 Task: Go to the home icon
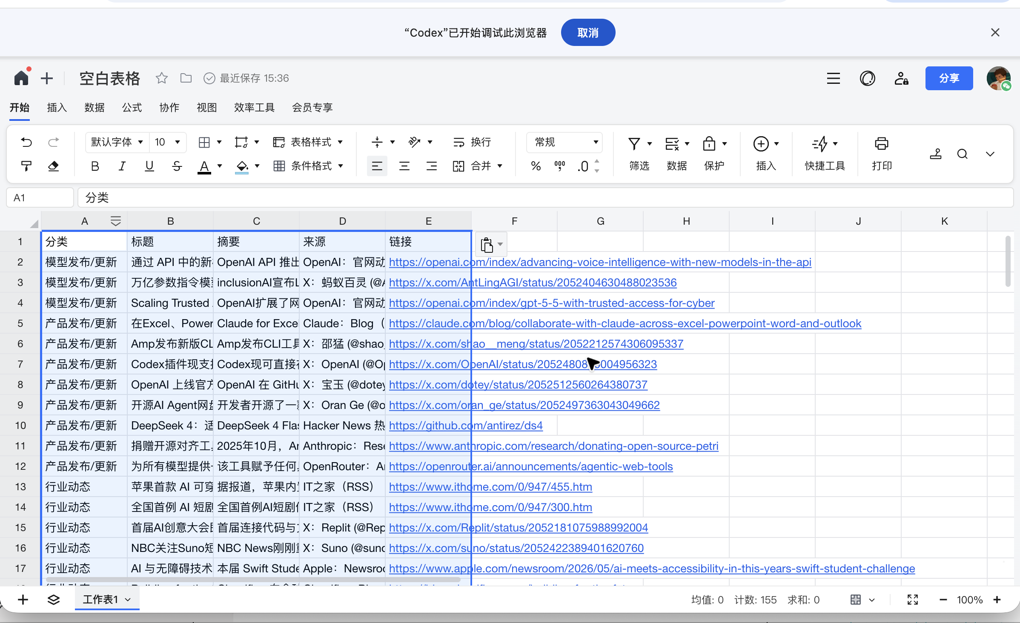21,78
